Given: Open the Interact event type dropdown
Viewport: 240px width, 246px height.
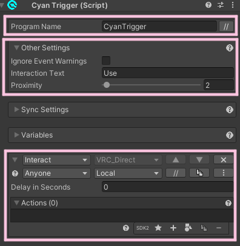Looking at the screenshot, I should click(56, 160).
